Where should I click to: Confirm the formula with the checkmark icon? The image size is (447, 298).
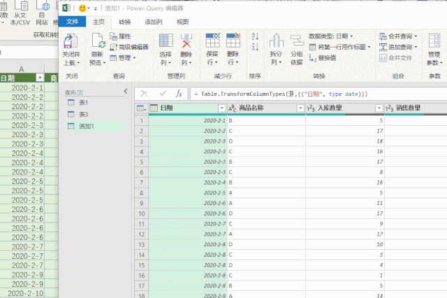[x=163, y=94]
